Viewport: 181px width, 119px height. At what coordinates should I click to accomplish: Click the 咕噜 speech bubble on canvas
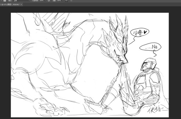140,33
